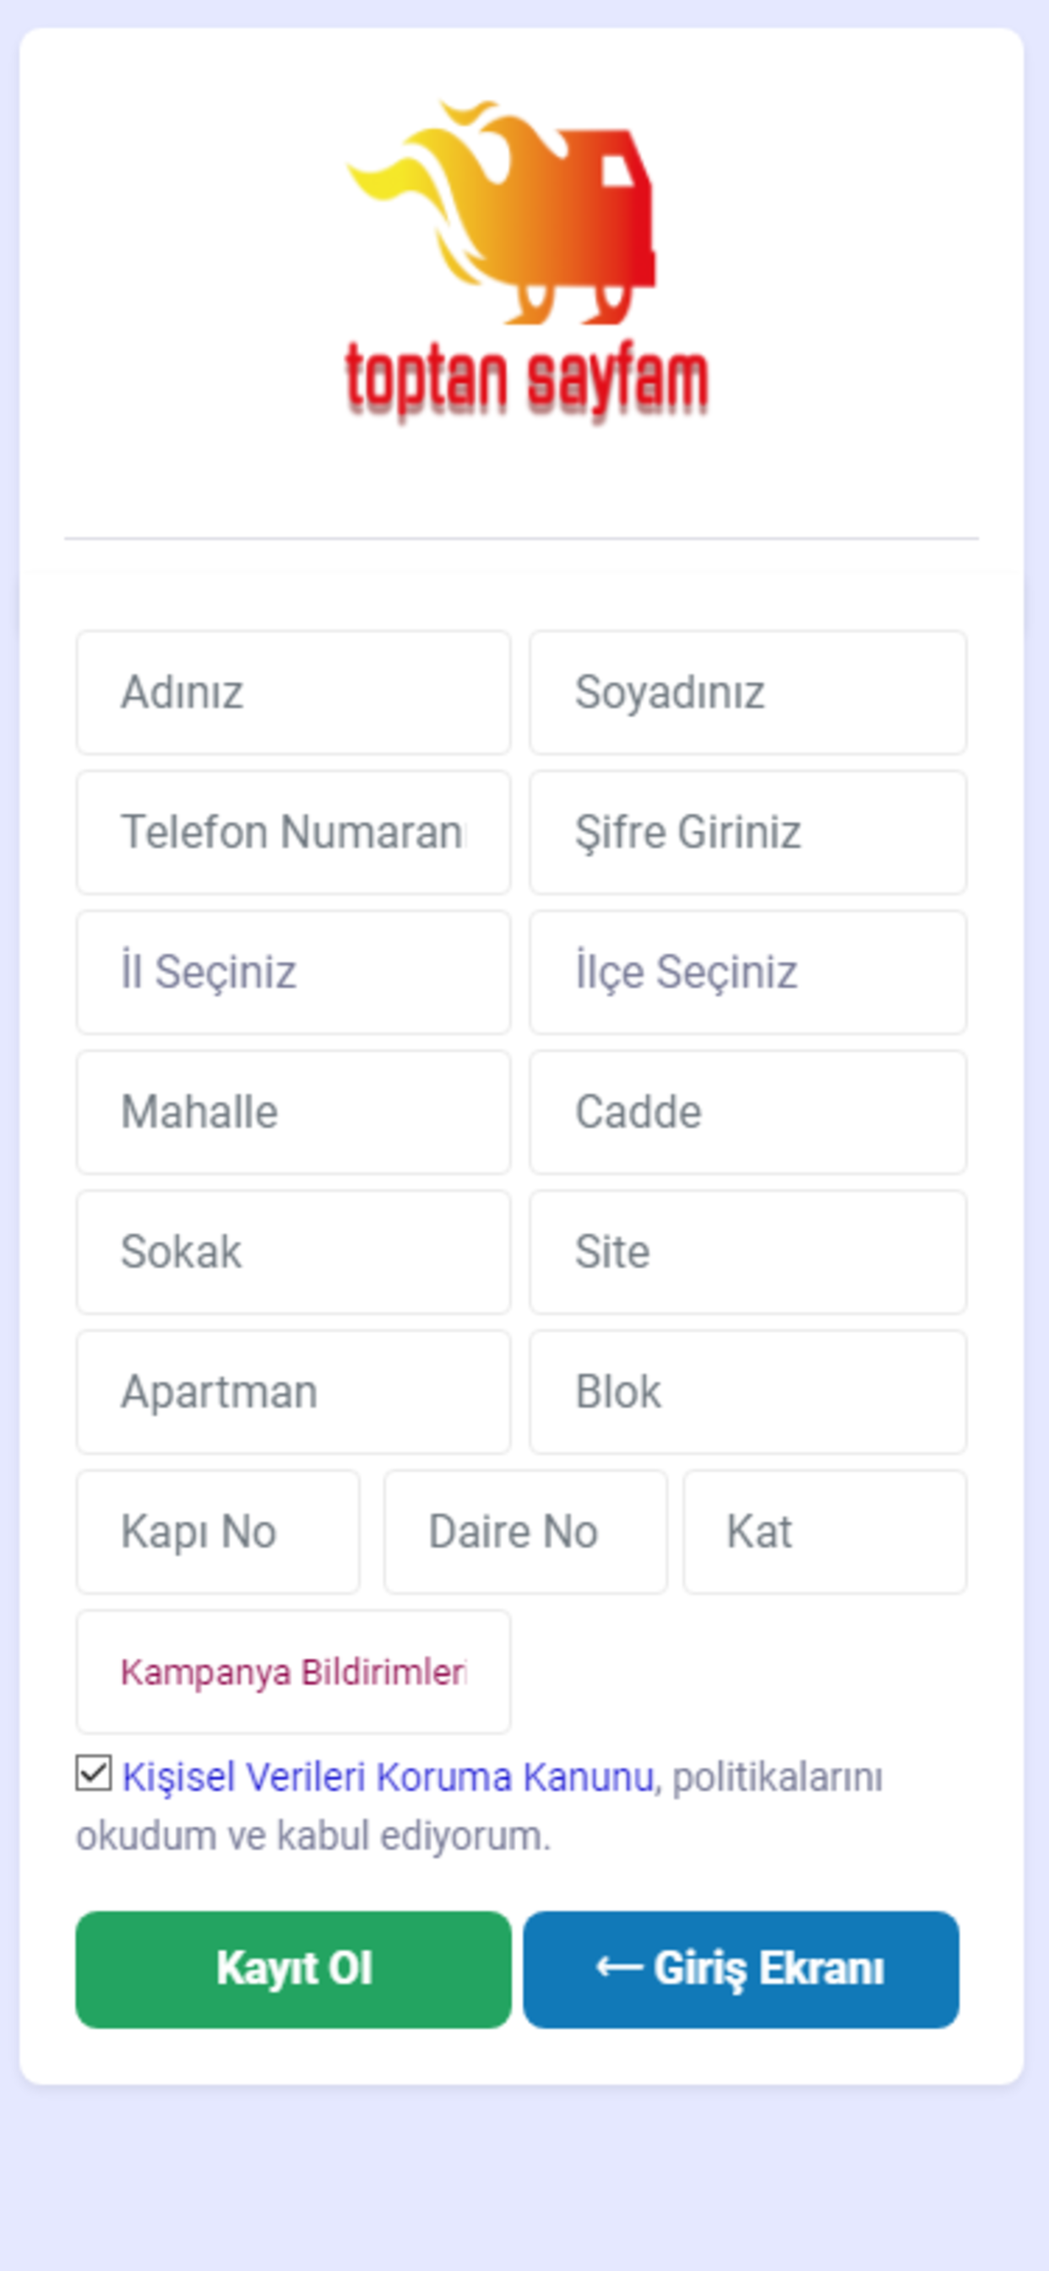Check the Kişisel Verileri Koruma Kanunu checkbox
The image size is (1049, 2271).
94,1773
